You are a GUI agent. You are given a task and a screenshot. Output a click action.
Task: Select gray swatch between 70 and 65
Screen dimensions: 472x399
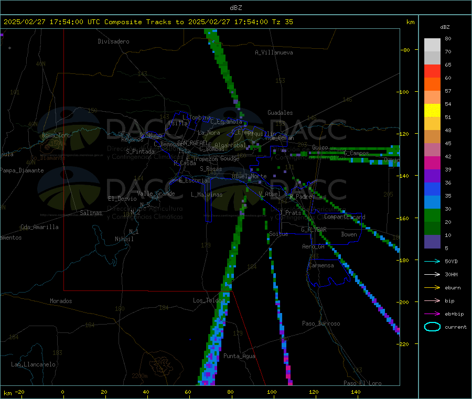[432, 58]
